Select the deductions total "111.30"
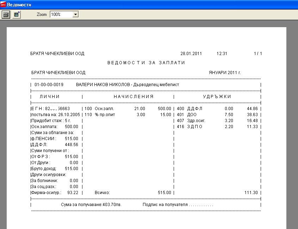 [x=251, y=192]
